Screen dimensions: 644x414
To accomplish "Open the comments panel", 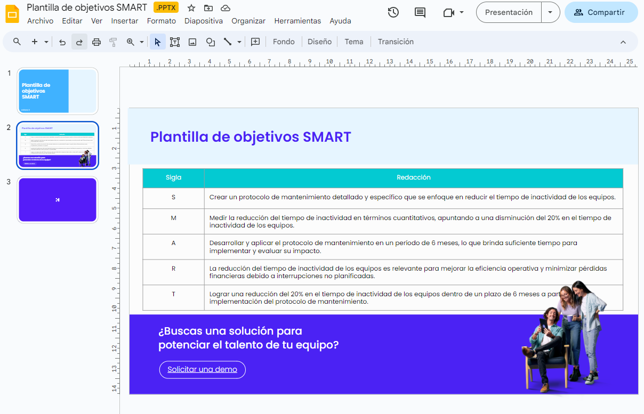I will [420, 12].
